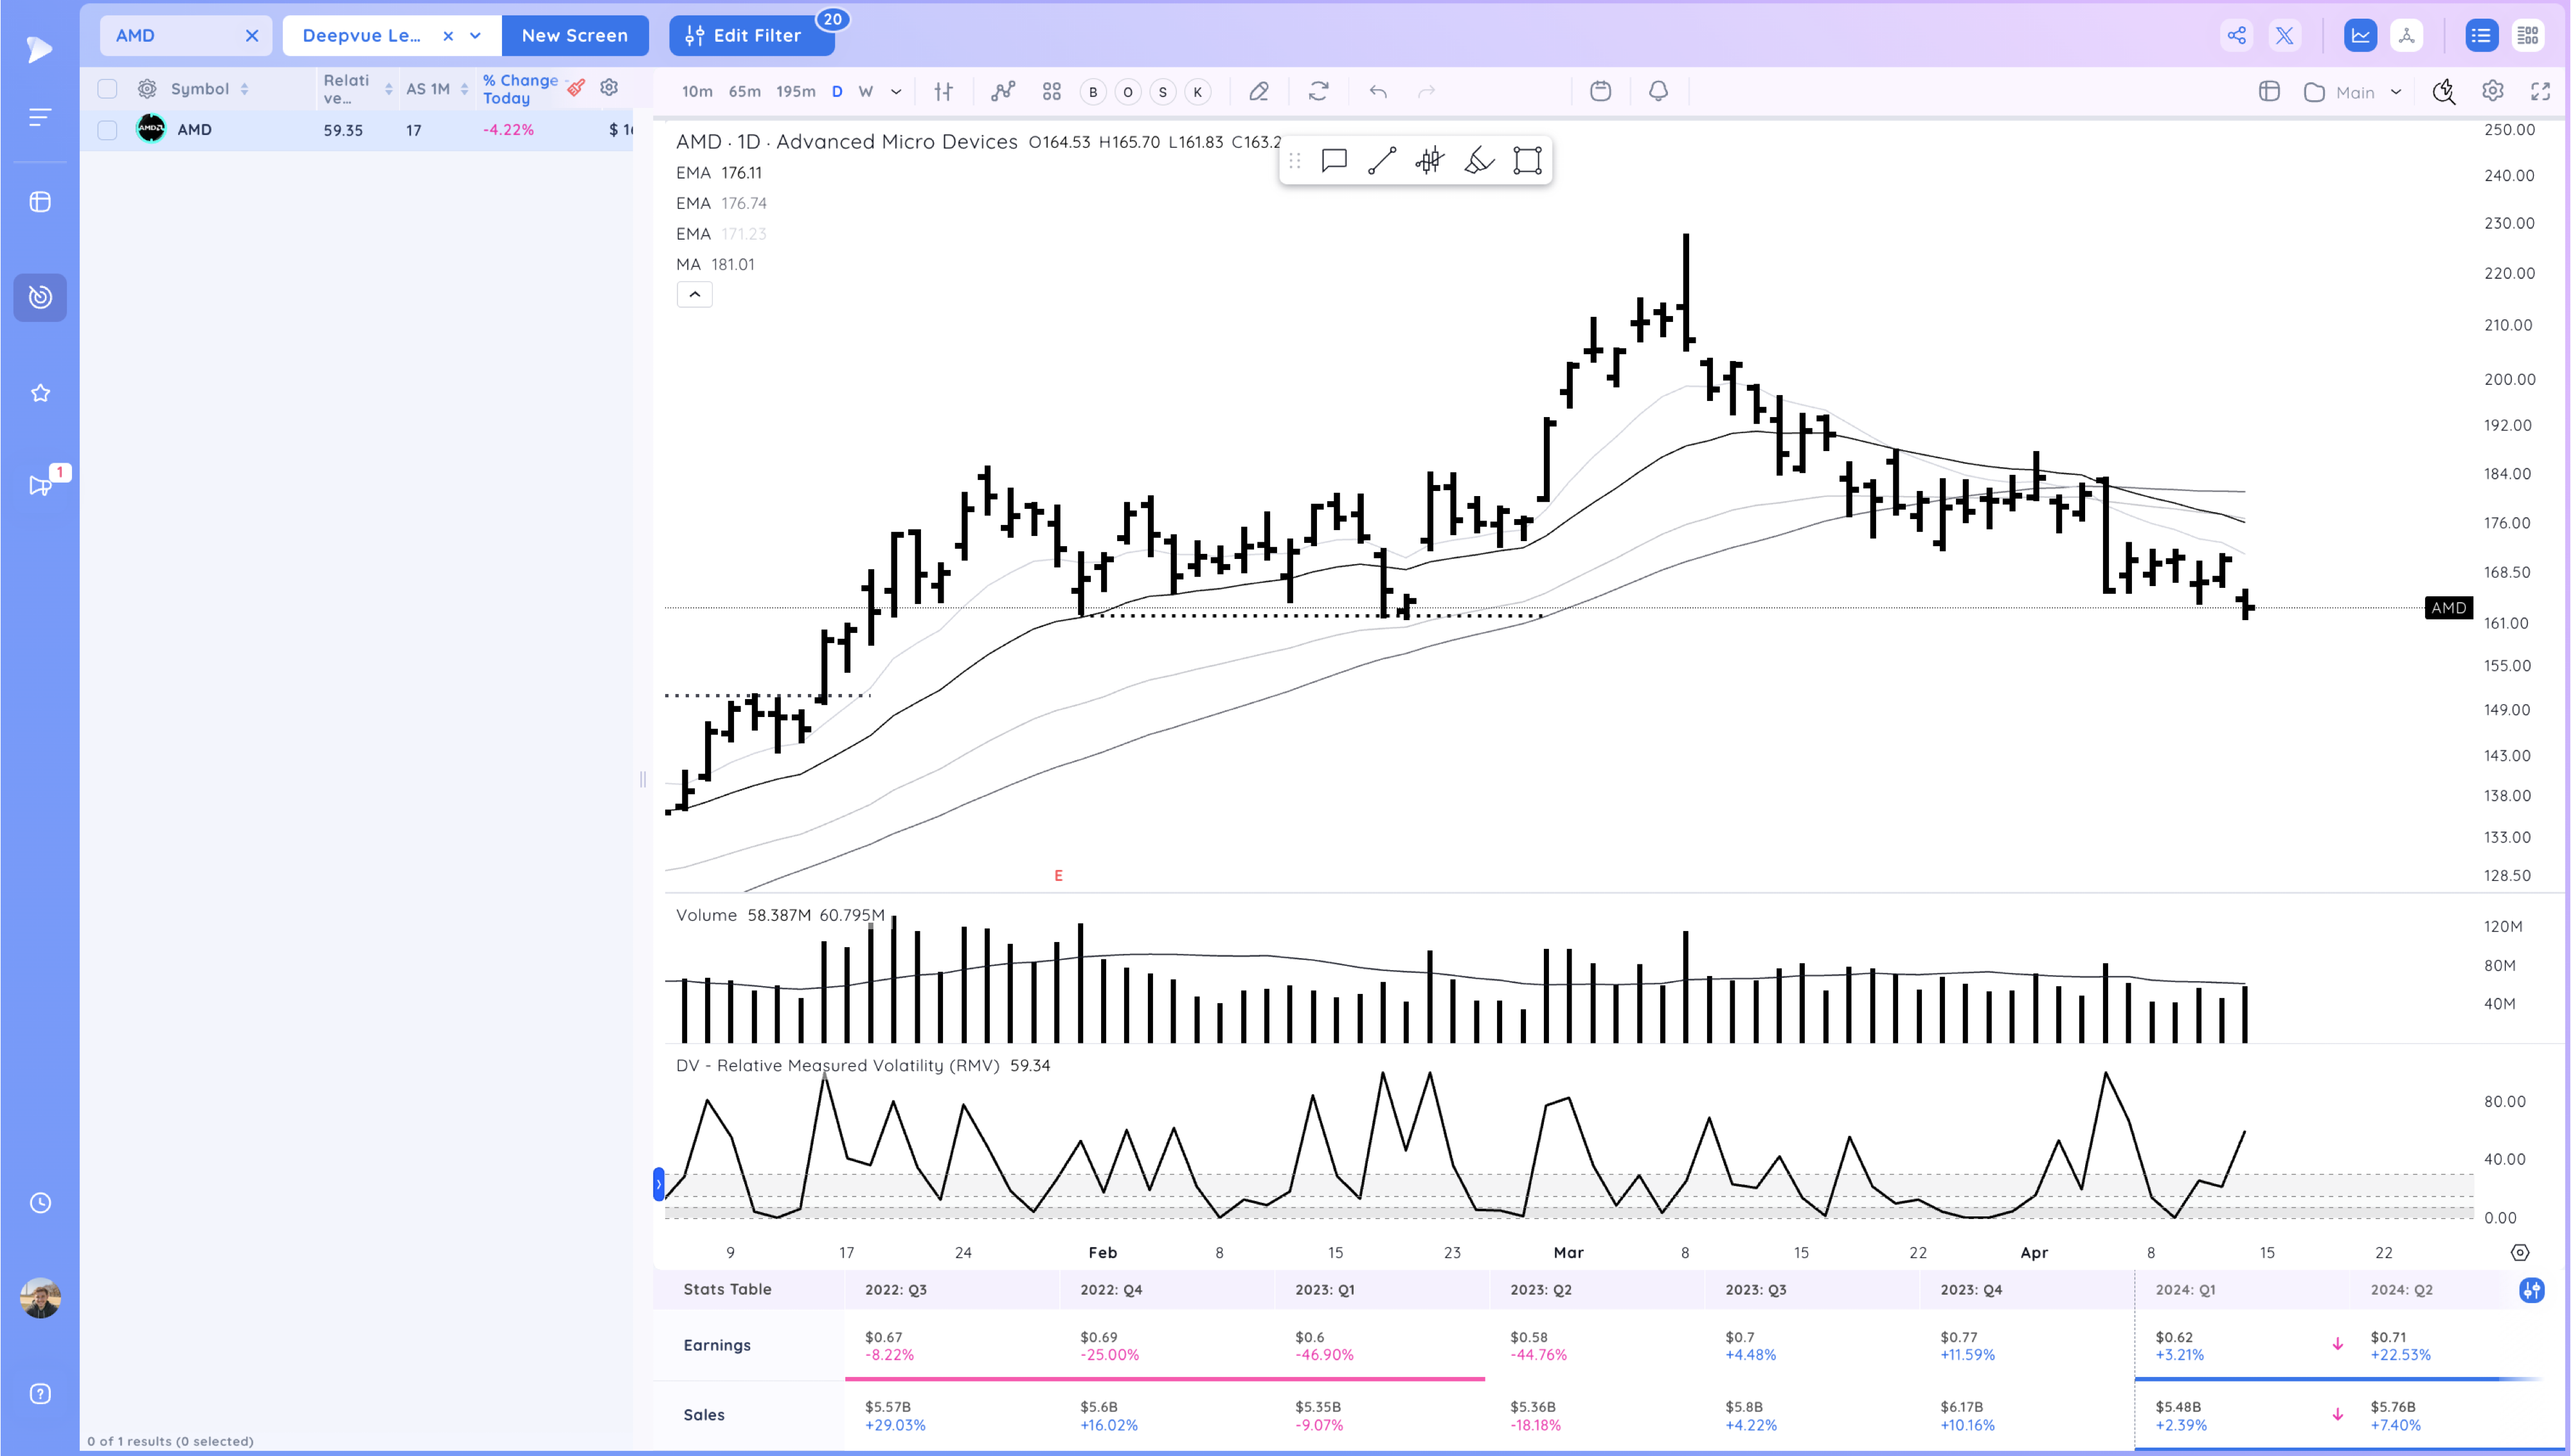Open the dashboard layout icon in the left sidebar
Image resolution: width=2571 pixels, height=1456 pixels.
tap(40, 202)
